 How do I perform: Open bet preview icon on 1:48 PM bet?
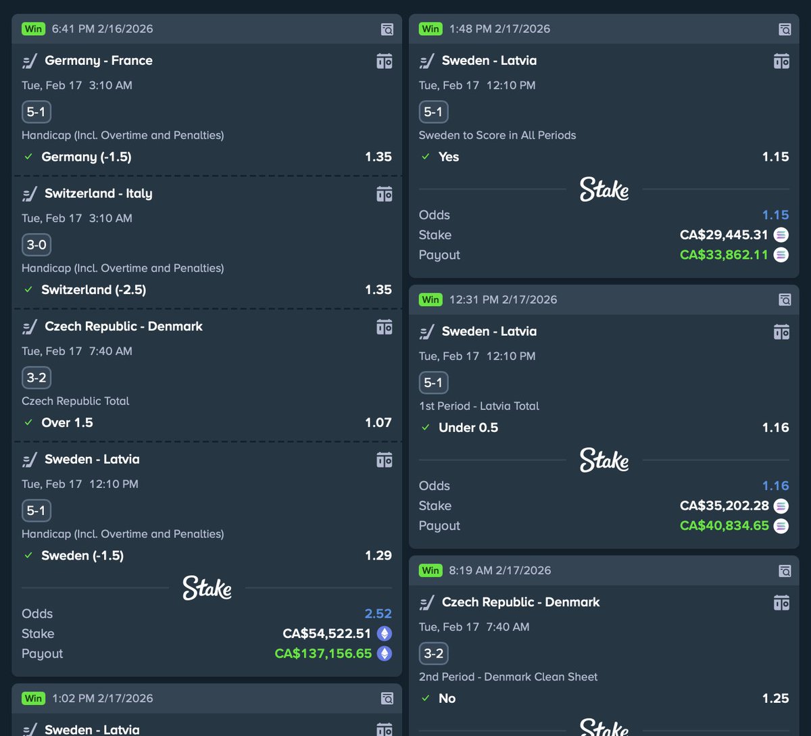(x=784, y=29)
